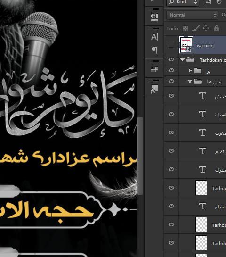The height and width of the screenshot is (257, 226).
Task: Open the Paragraph panel icon
Action: coord(154,50)
